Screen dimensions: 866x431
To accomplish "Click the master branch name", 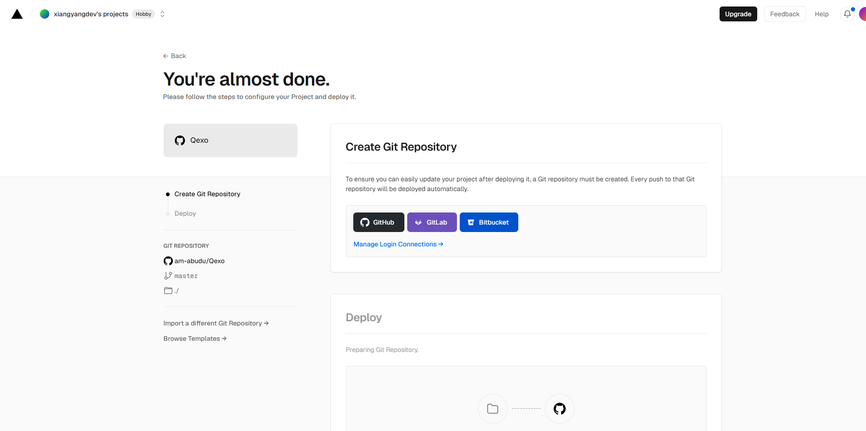I will [186, 276].
